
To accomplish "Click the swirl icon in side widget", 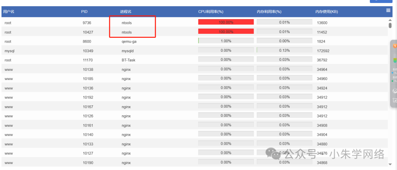I will coord(395,91).
